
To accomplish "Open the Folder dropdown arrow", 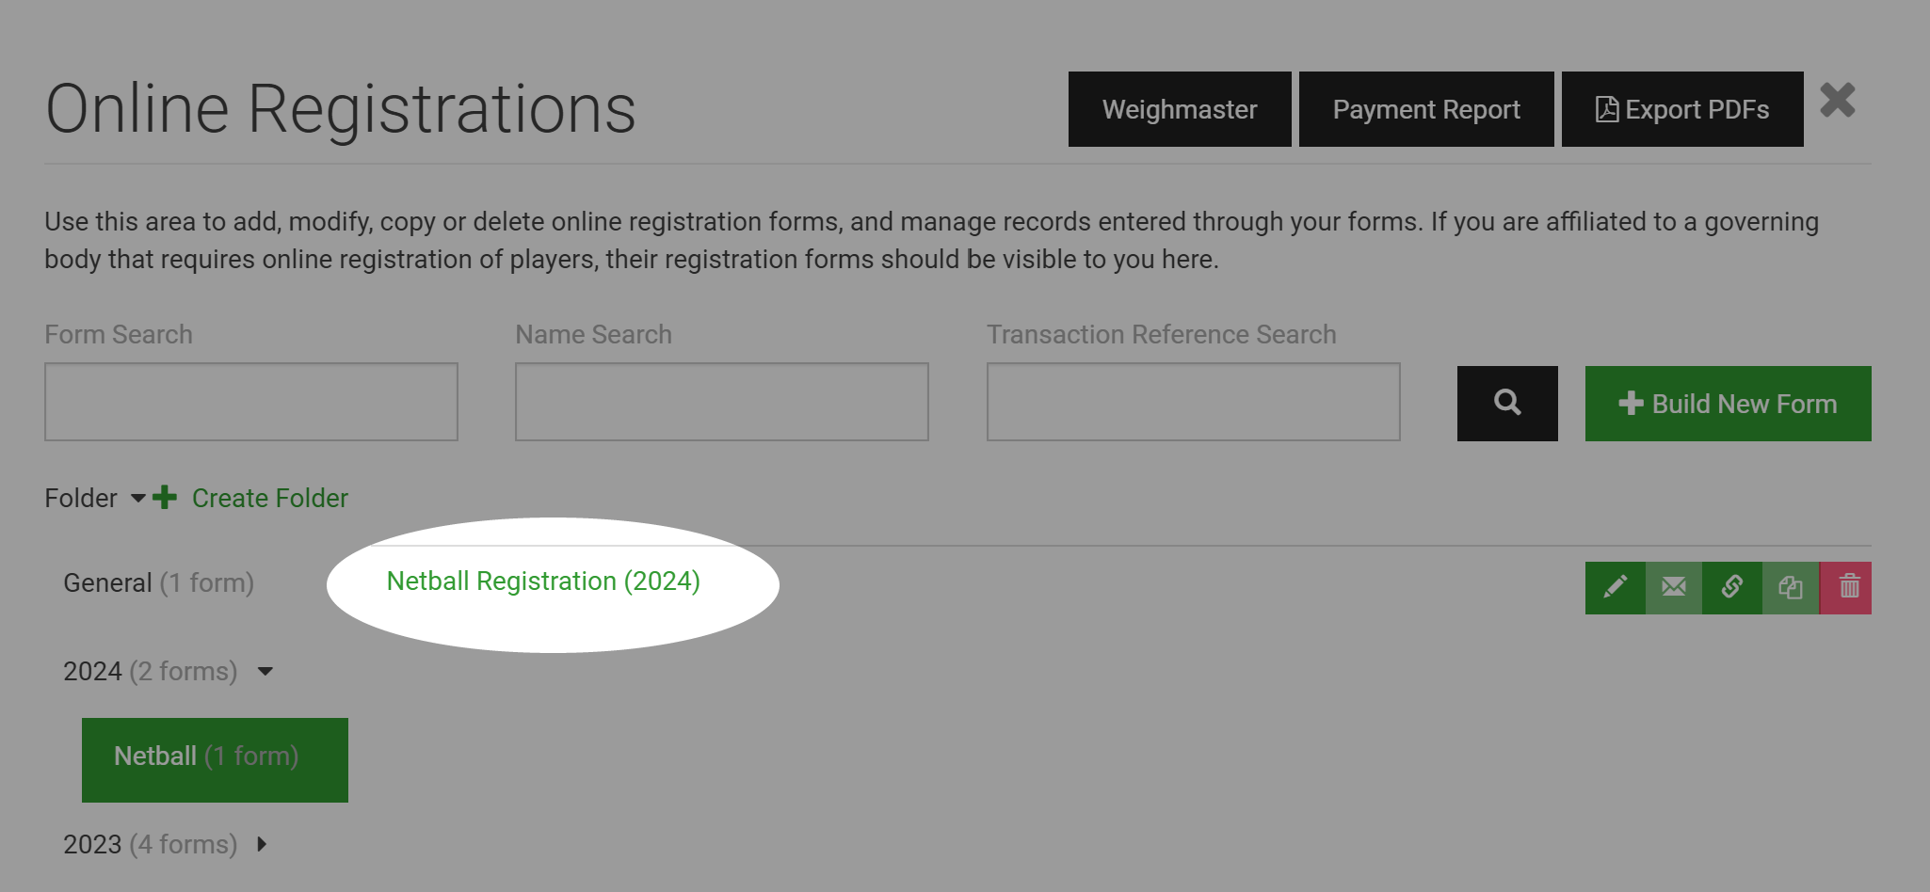I will pos(138,499).
